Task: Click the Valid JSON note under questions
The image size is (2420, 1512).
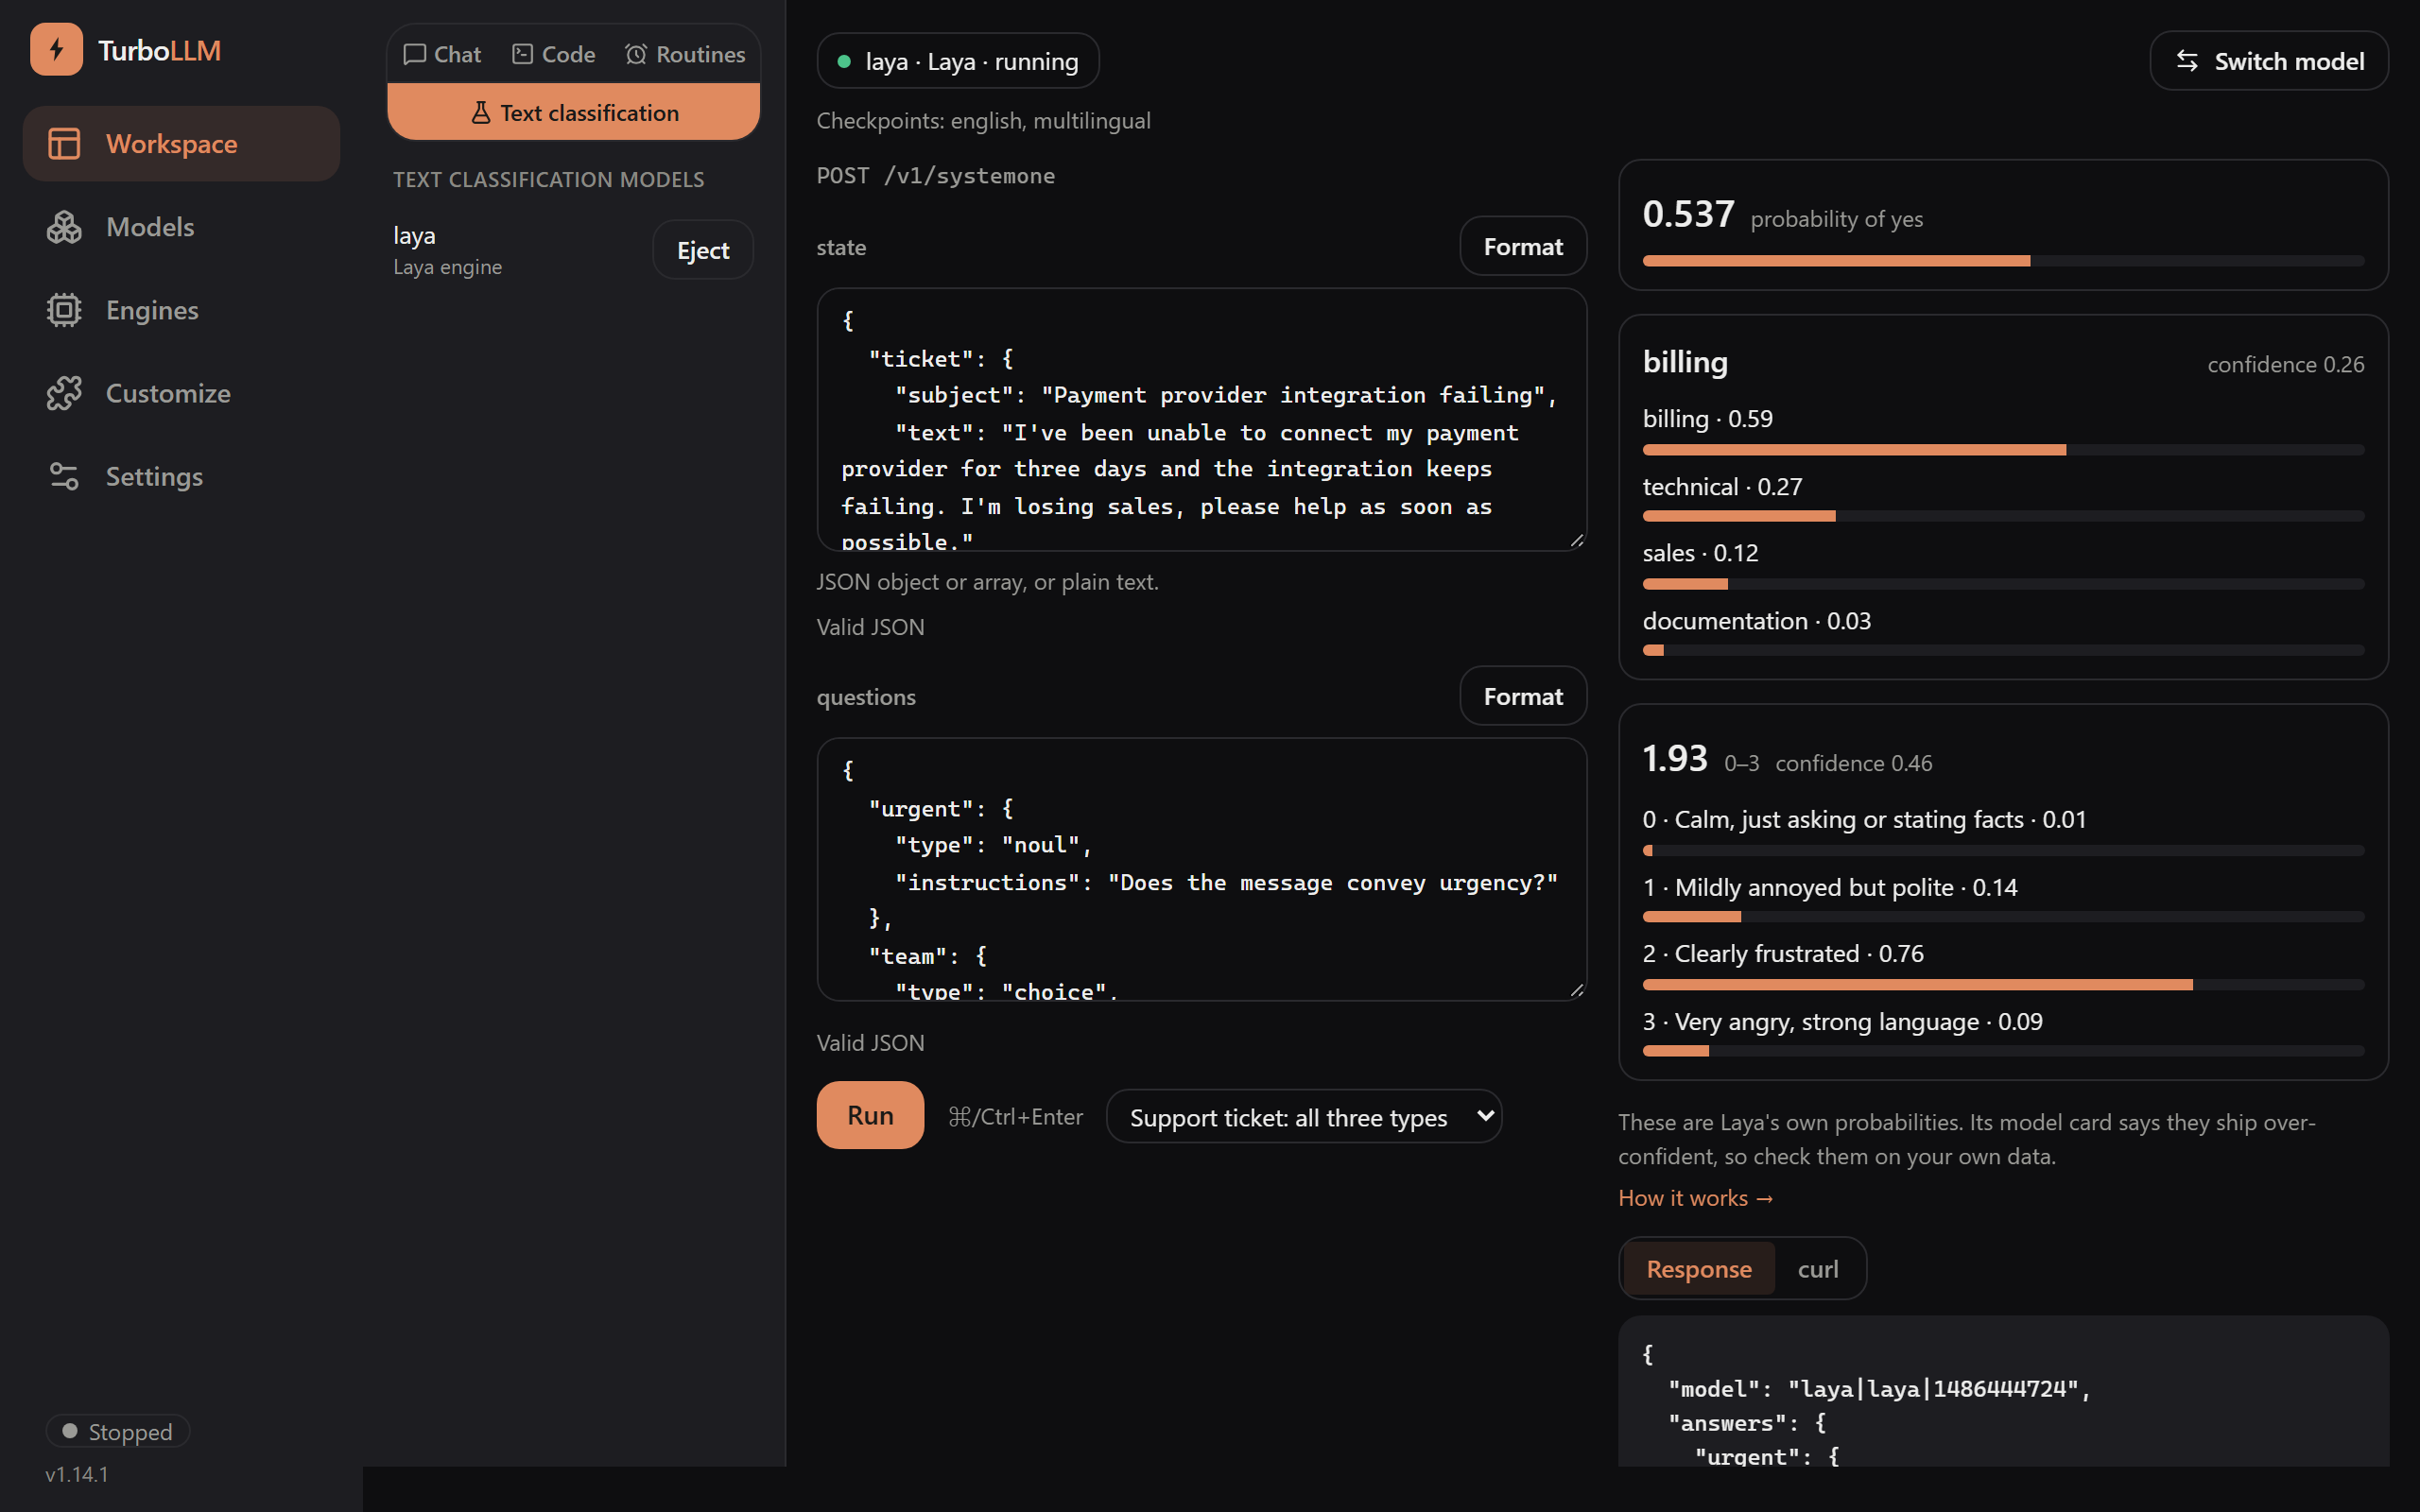Action: [870, 1043]
